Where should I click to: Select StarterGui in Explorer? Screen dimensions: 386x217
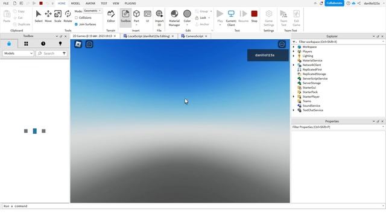[x=309, y=87]
